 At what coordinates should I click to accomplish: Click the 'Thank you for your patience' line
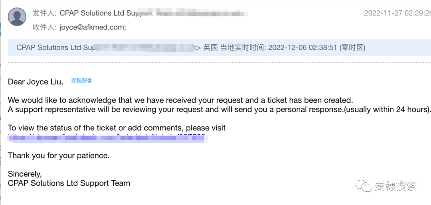(59, 156)
